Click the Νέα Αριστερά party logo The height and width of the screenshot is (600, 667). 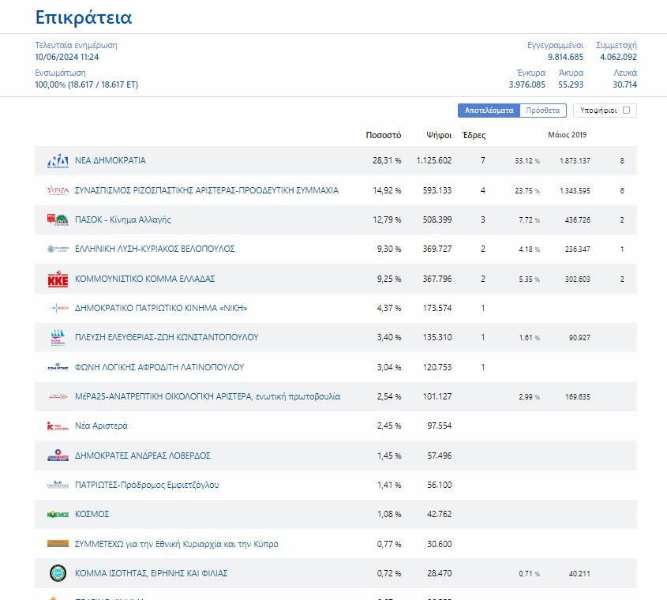coord(58,426)
